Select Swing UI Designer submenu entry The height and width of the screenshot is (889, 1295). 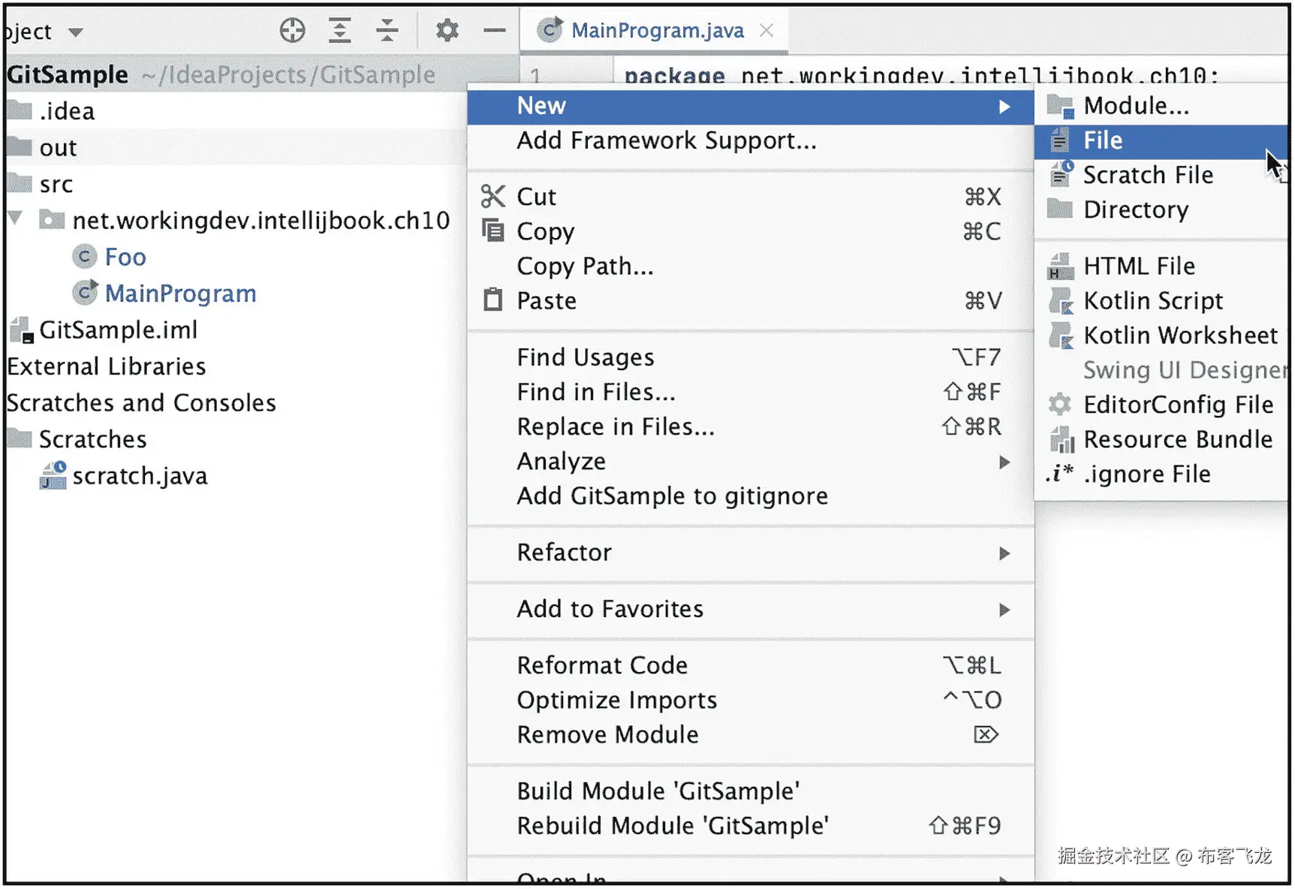pos(1161,370)
